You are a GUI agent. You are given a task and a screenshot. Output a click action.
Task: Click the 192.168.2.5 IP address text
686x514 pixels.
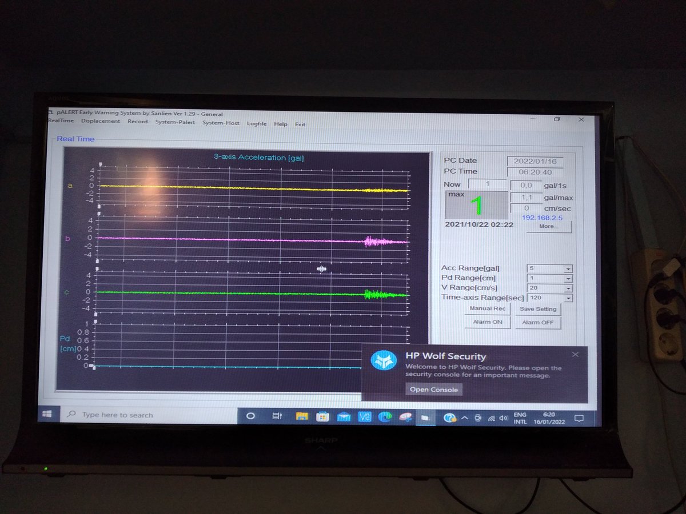click(542, 218)
